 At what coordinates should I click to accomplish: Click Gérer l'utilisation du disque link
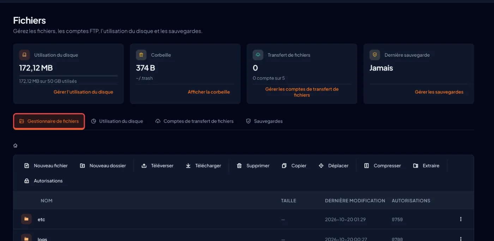83,92
